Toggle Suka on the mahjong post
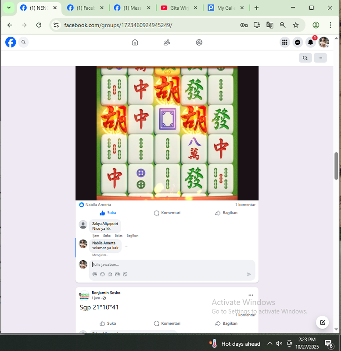Viewport: 341px width, 351px height. click(108, 213)
